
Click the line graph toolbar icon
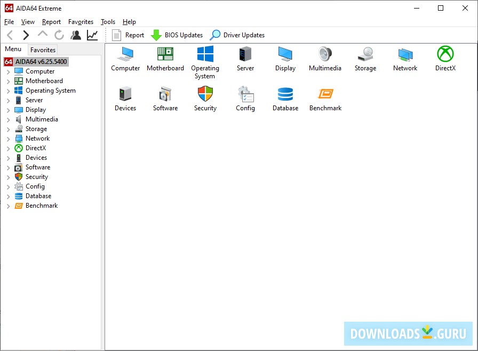point(92,35)
